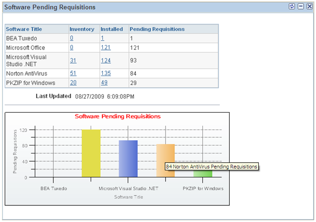316x222 pixels.
Task: Click pending requisitions value 93
Action: 133,60
